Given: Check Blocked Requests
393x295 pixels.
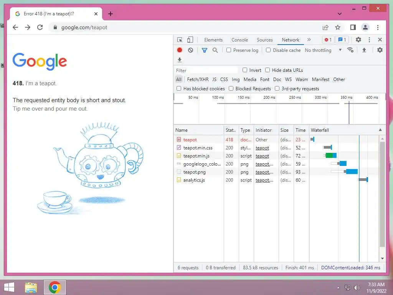Looking at the screenshot, I should tap(231, 88).
